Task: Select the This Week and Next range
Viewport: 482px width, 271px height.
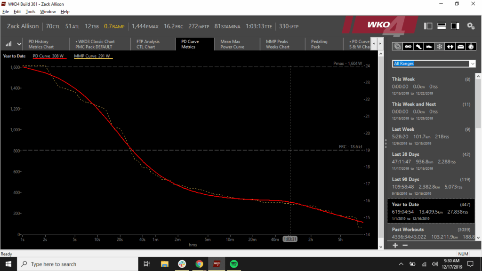Action: point(431,111)
